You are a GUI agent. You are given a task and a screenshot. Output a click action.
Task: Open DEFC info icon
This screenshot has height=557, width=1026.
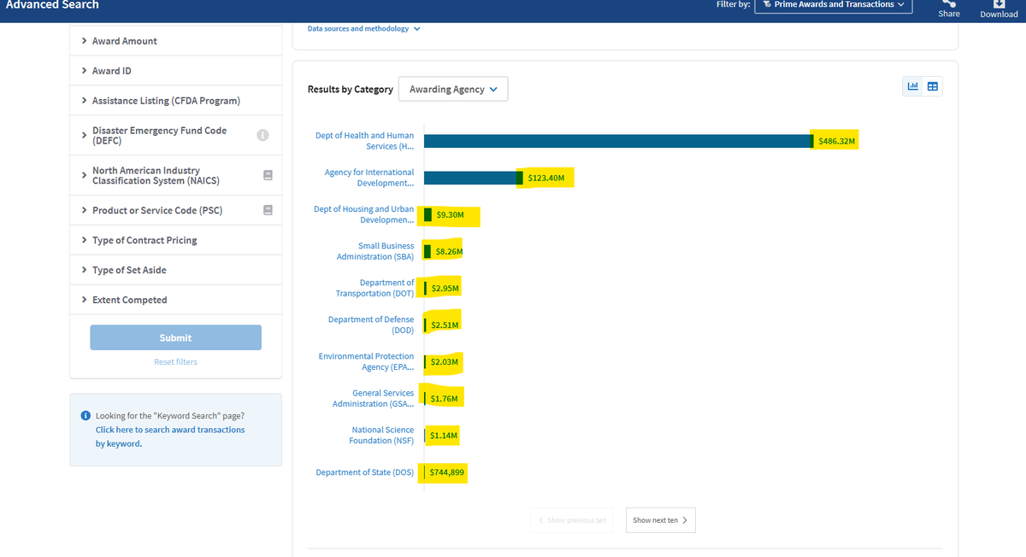click(x=263, y=135)
